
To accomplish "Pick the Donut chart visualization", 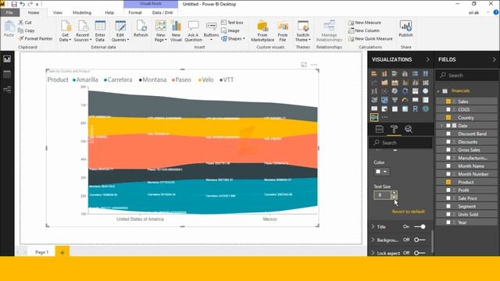I will pos(405,91).
